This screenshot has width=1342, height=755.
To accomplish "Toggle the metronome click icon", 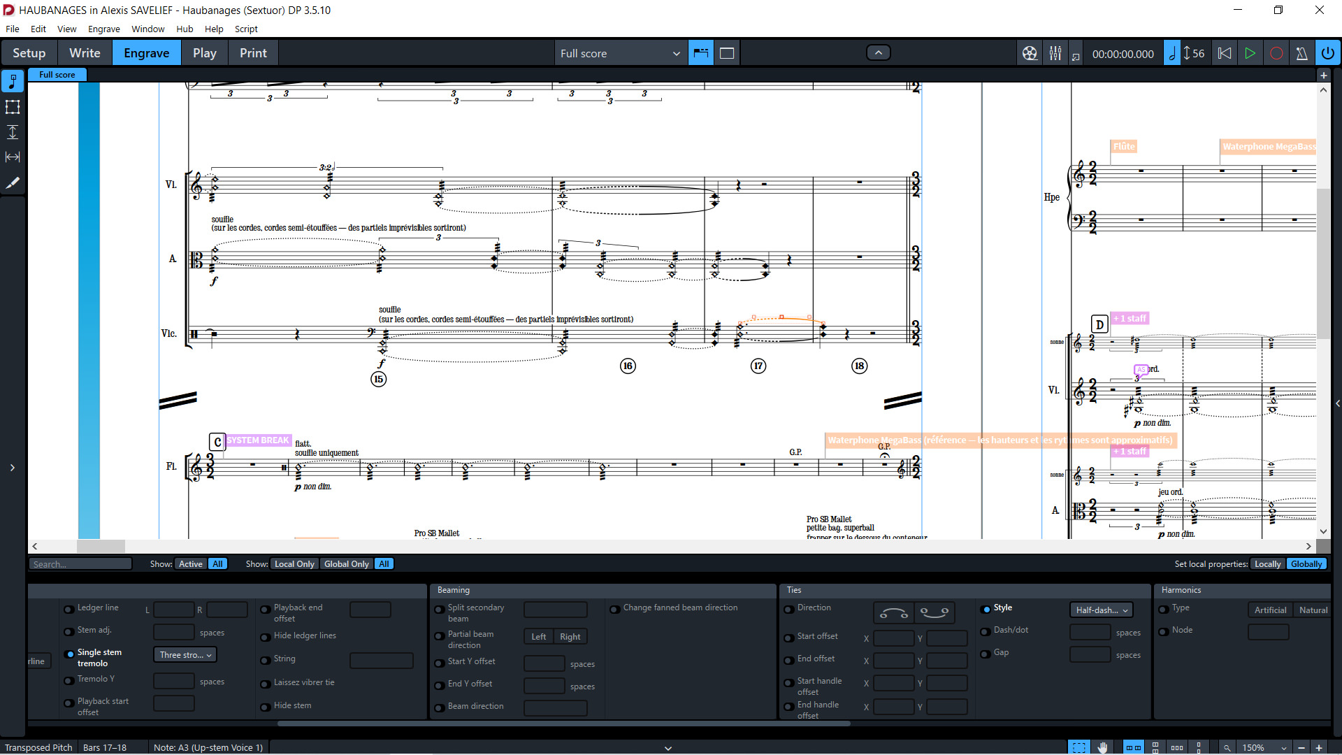I will 1301,53.
